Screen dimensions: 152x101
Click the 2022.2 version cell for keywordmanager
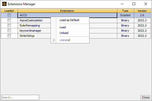coord(142,31)
